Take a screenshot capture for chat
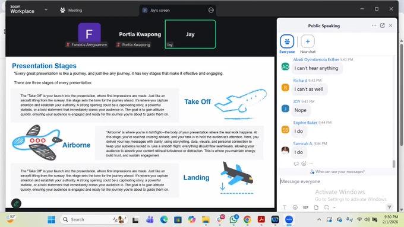404x227 pixels. [326, 207]
